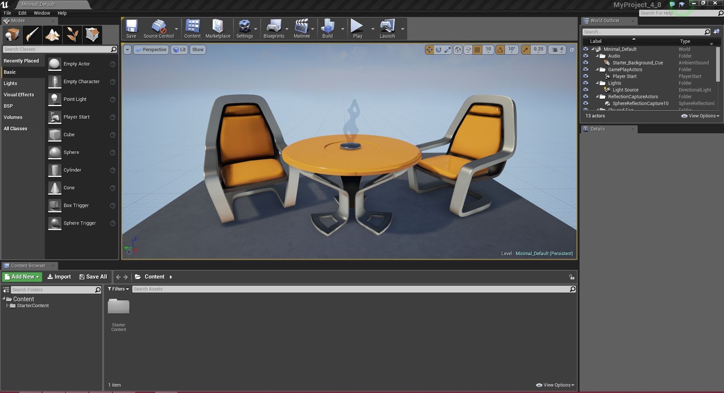Open the Play options dropdown arrow
This screenshot has height=393, width=724.
click(x=373, y=29)
